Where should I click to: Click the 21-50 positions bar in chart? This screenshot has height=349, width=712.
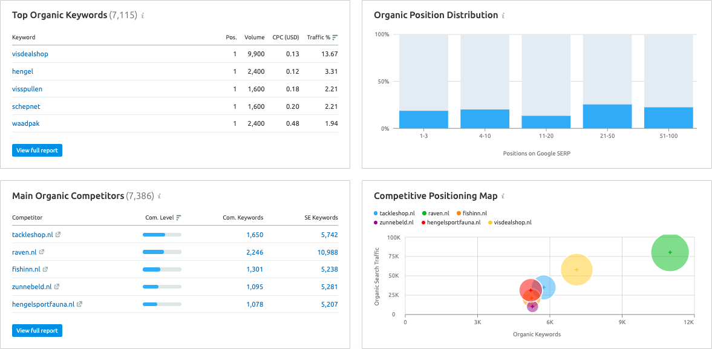607,116
